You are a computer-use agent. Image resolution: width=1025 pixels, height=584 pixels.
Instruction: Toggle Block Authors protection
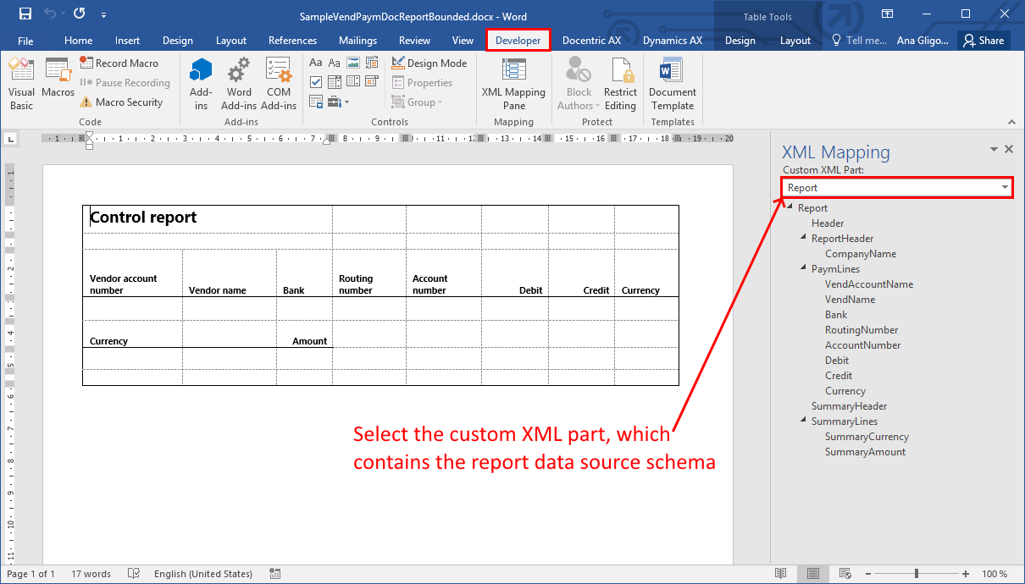click(x=578, y=82)
